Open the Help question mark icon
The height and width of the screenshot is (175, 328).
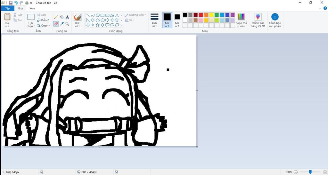[325, 8]
